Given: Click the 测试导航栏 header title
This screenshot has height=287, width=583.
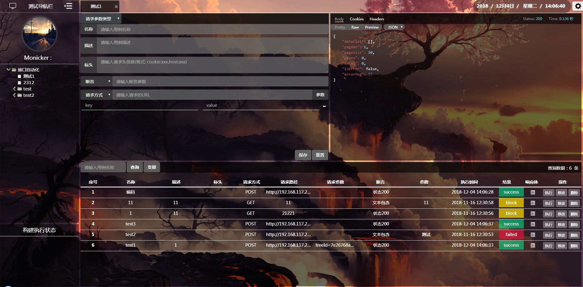Looking at the screenshot, I should coord(41,6).
